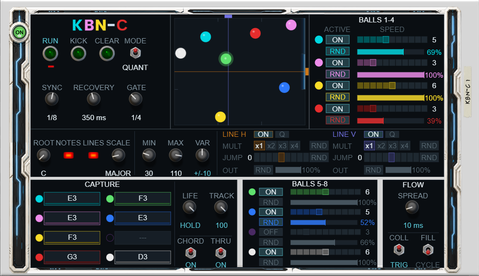Toggle OFF button for the purple ball

pyautogui.click(x=271, y=232)
